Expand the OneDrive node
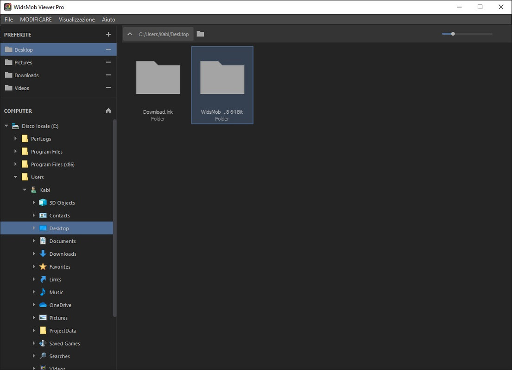The height and width of the screenshot is (370, 512). [x=34, y=305]
